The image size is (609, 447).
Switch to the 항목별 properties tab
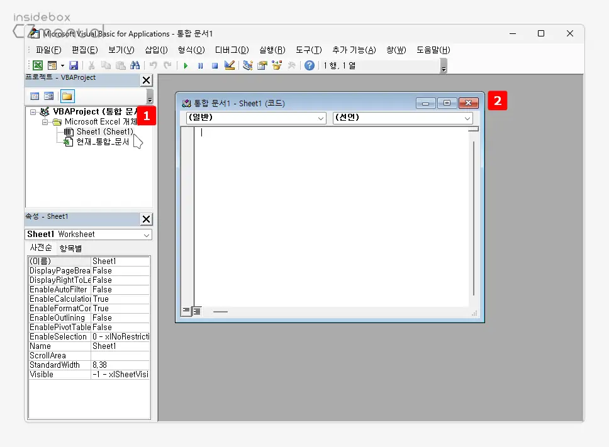(x=70, y=248)
